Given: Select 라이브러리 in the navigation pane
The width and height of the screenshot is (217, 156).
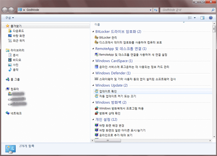Looking at the screenshot, I should pos(17,50).
